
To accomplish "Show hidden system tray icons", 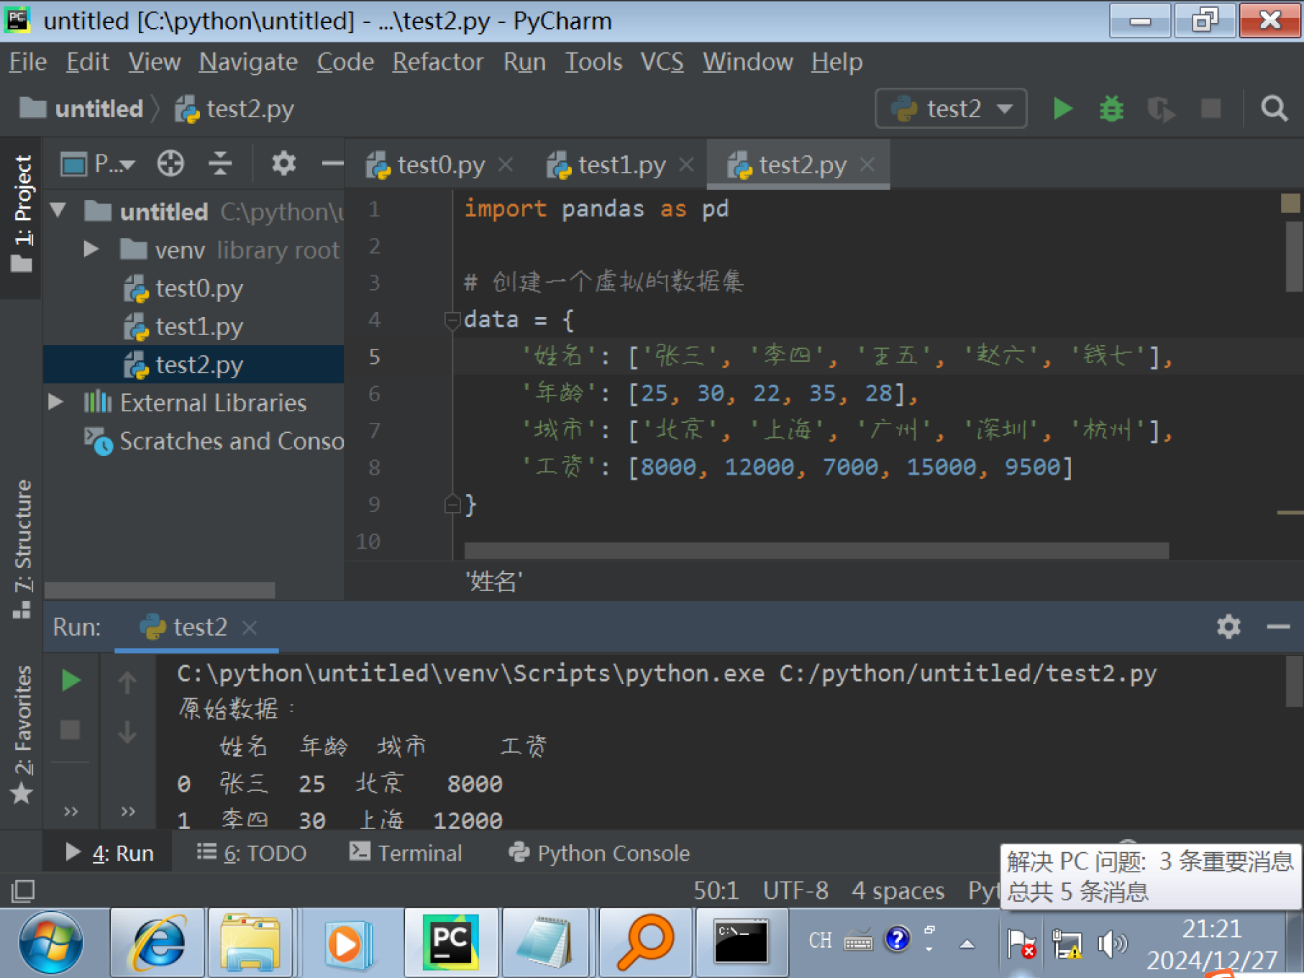I will 967,943.
